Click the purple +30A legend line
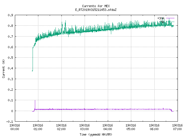 click(x=170, y=18)
